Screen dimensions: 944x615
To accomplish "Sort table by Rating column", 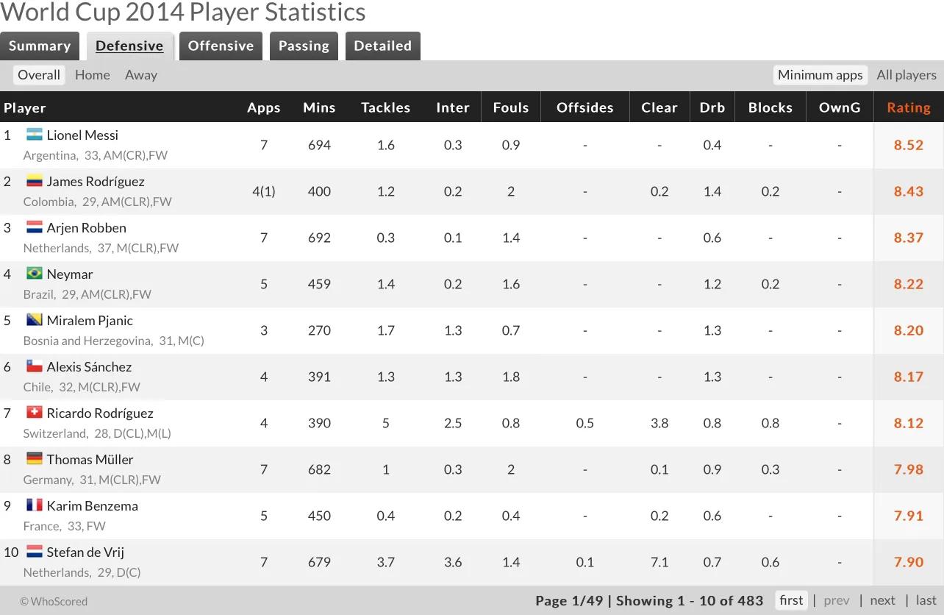I will [909, 107].
